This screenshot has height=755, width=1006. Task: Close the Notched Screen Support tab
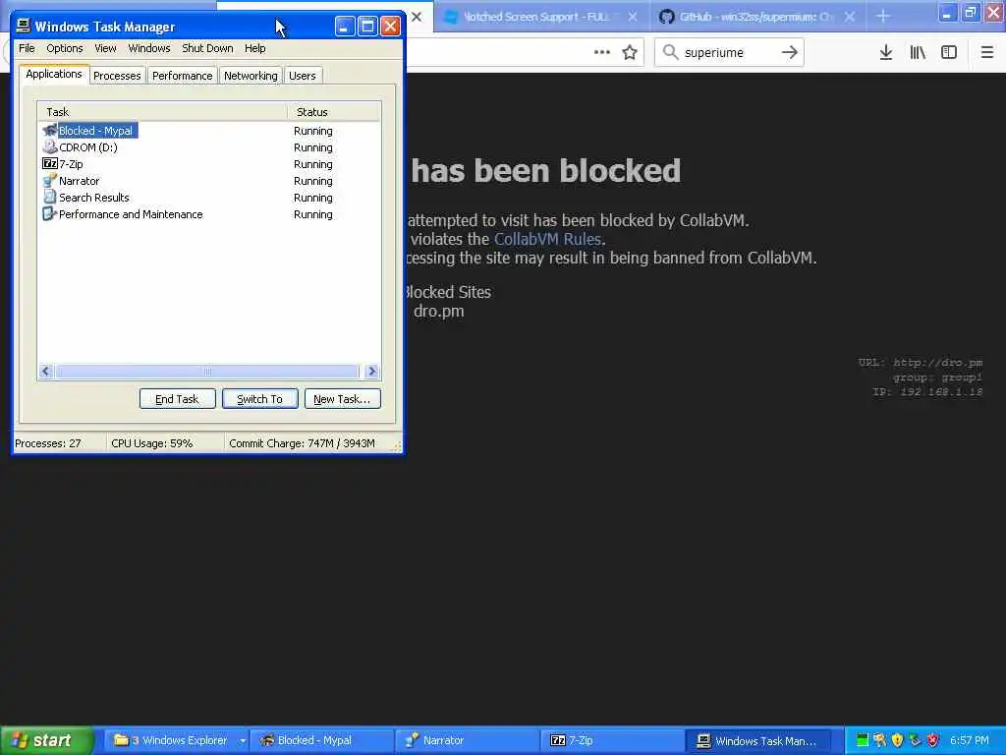633,17
